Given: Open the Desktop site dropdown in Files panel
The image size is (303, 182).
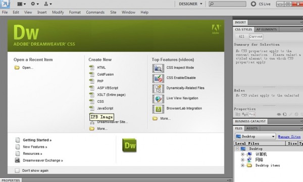Looking at the screenshot, I should (x=255, y=136).
